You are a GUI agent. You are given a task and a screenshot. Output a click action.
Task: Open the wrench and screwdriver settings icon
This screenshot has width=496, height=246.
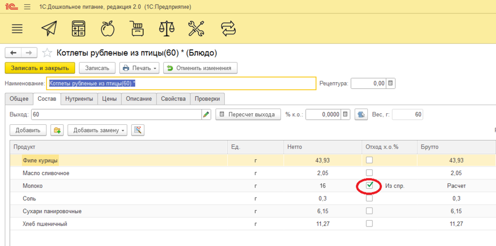pyautogui.click(x=196, y=28)
